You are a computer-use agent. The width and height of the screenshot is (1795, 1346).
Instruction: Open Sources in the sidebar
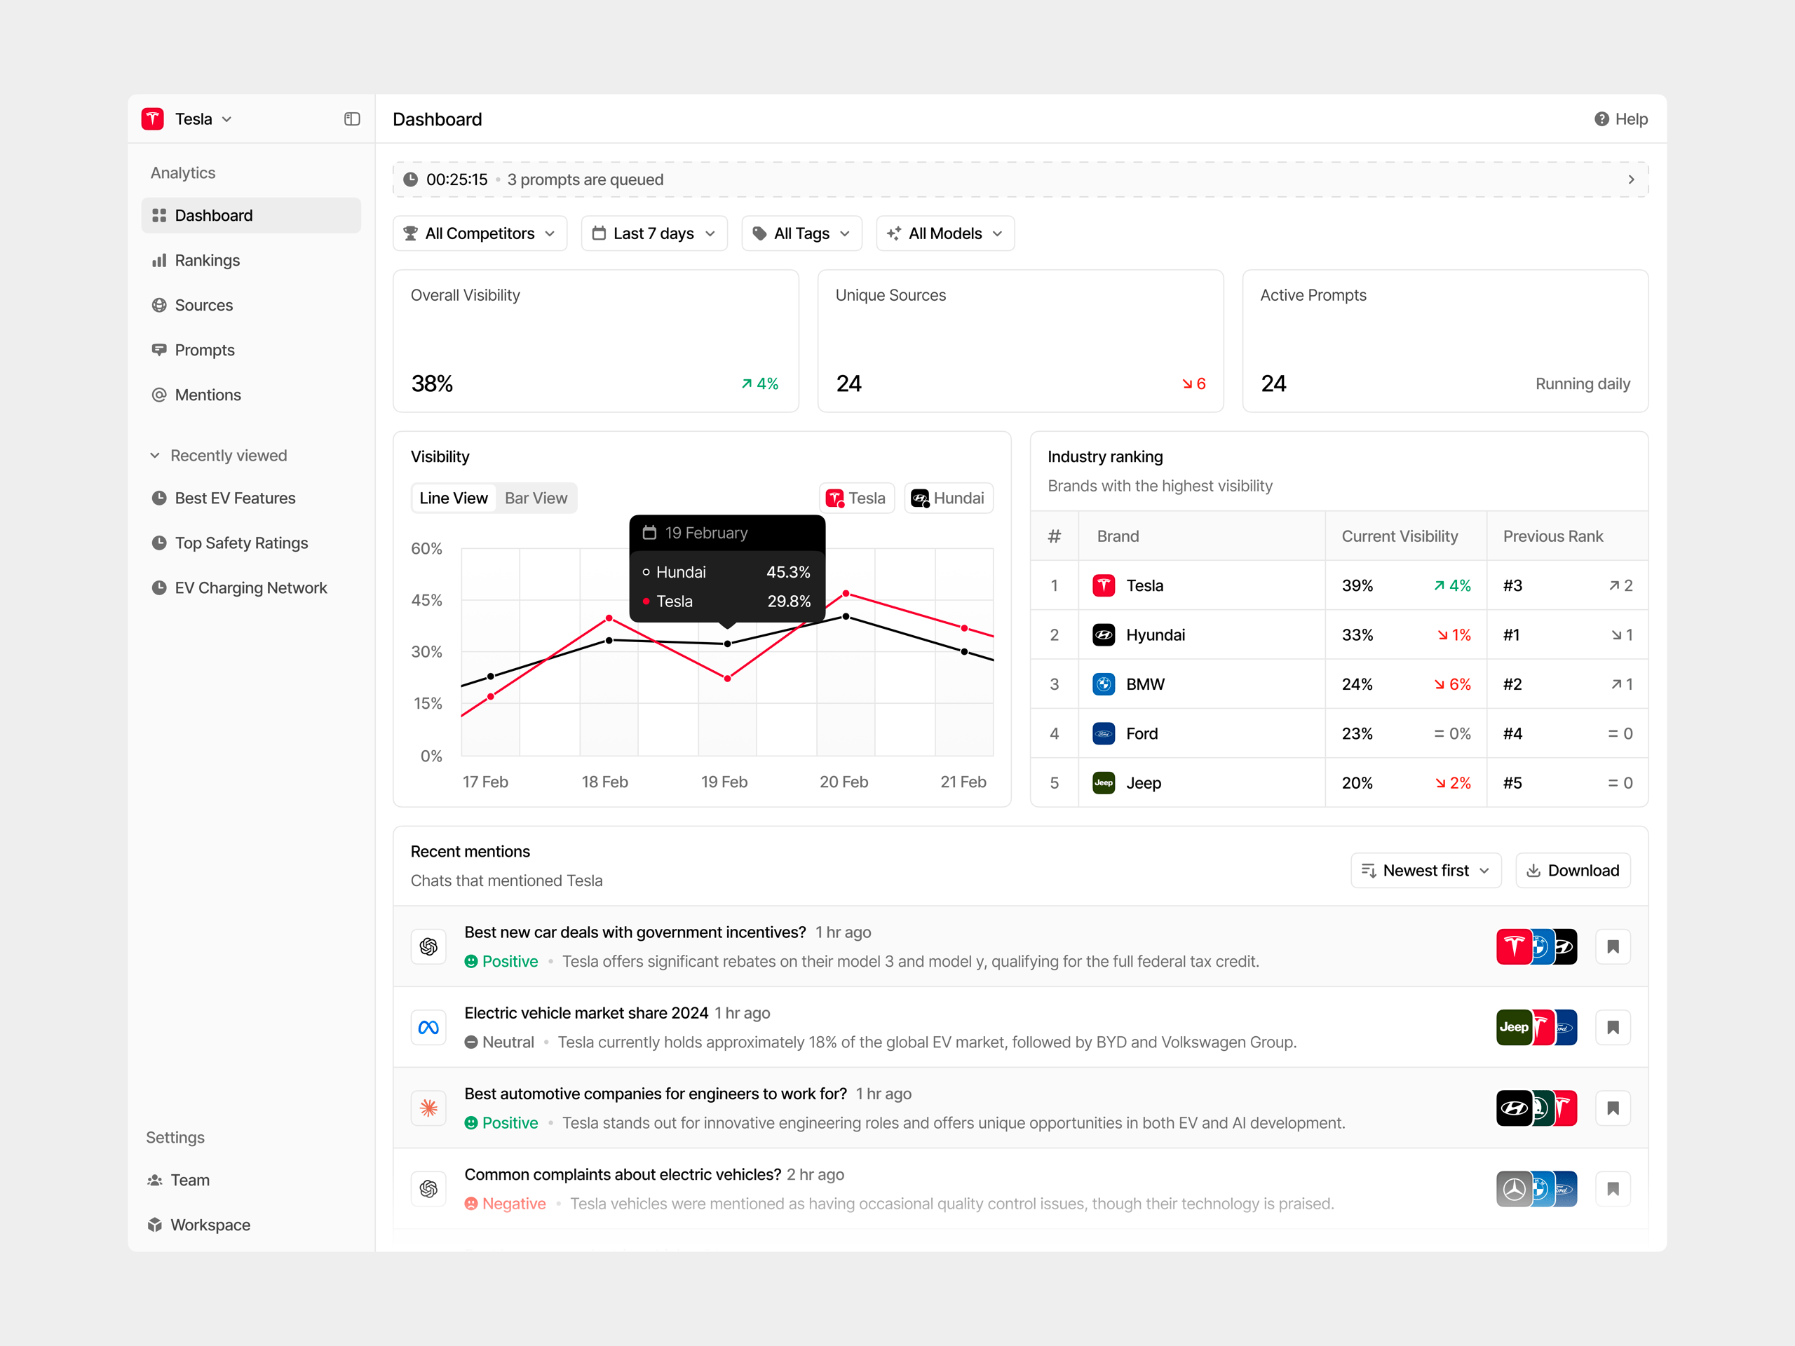tap(251, 305)
